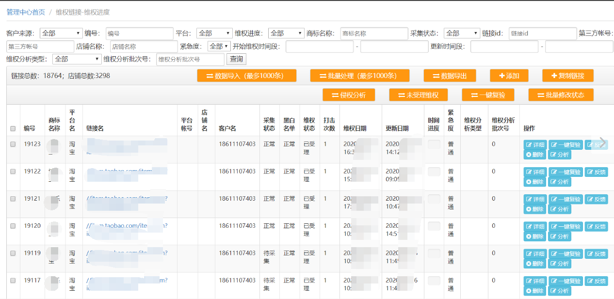Click 待采集 status in row 19119
The image size is (614, 299).
point(269,257)
